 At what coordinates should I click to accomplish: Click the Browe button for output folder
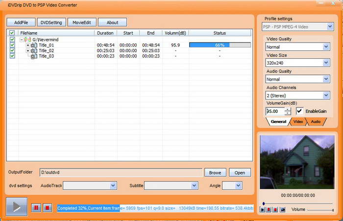[215, 173]
